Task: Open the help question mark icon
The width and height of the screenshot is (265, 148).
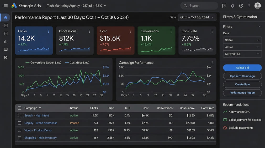Action: 241,6
